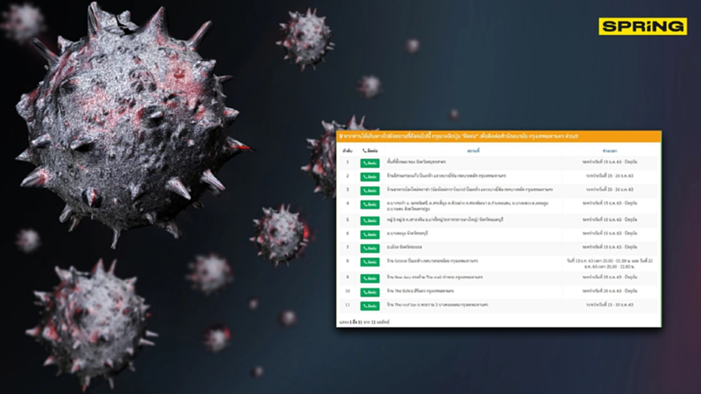Click contact button for The SUN row

point(370,292)
